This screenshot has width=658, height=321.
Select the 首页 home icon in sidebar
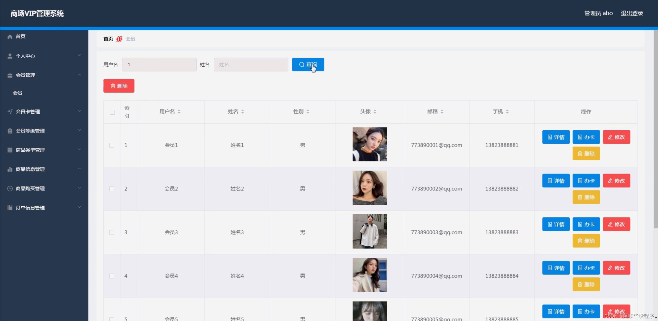click(x=10, y=36)
